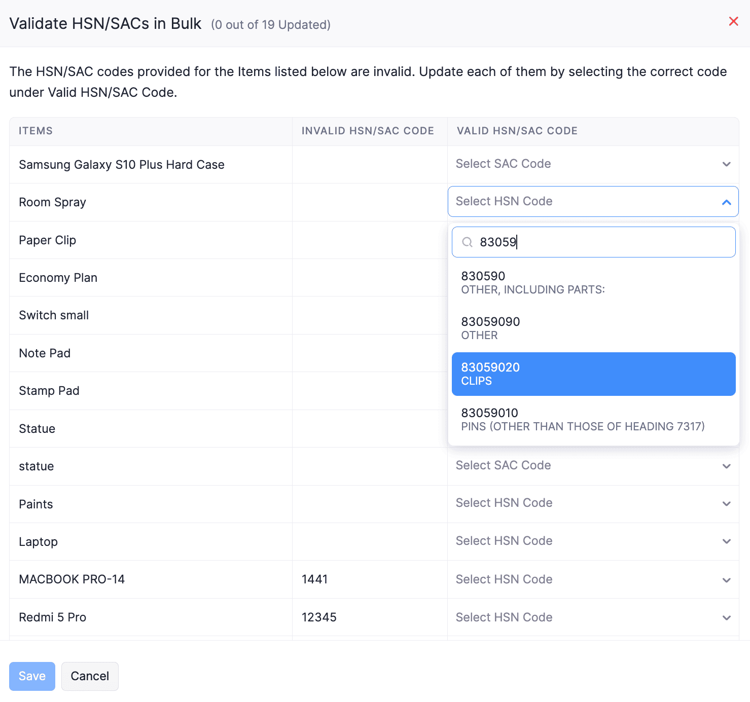Open Redmi 5 Pro HSN Code chevron

[726, 617]
